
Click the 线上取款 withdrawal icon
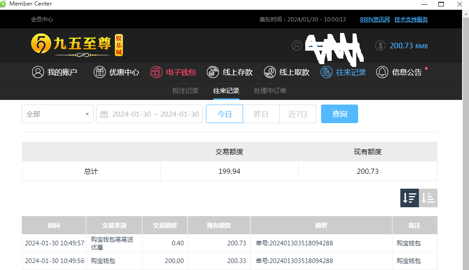pyautogui.click(x=270, y=72)
